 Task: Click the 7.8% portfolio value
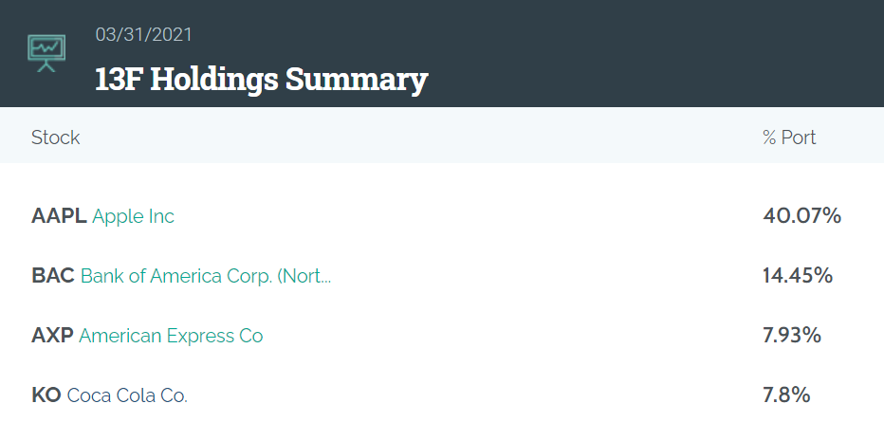point(786,395)
